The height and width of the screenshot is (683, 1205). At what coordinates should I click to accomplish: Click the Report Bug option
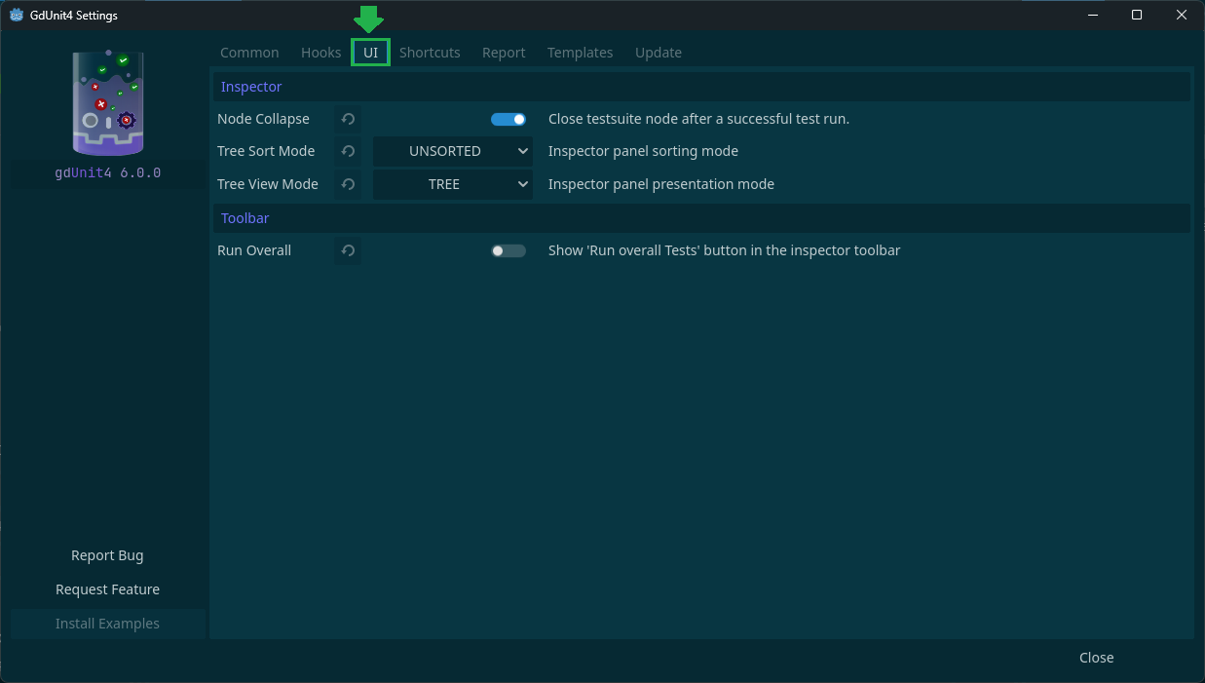click(x=107, y=555)
